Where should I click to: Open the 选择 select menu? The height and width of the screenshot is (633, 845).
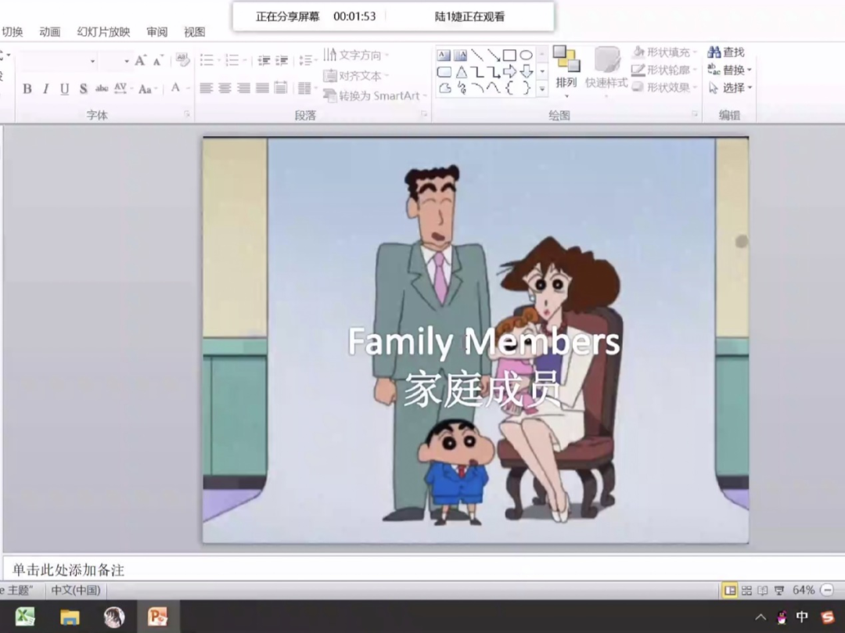(730, 88)
